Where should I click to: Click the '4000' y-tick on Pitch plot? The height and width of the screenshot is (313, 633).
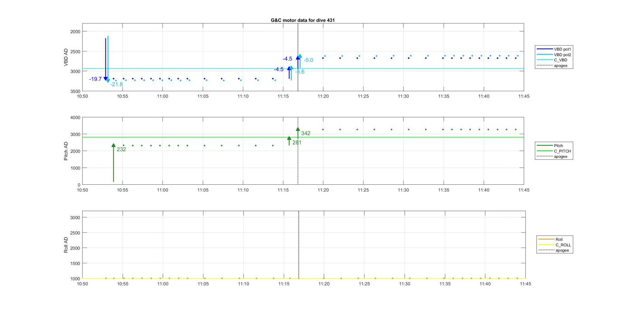pyautogui.click(x=76, y=117)
